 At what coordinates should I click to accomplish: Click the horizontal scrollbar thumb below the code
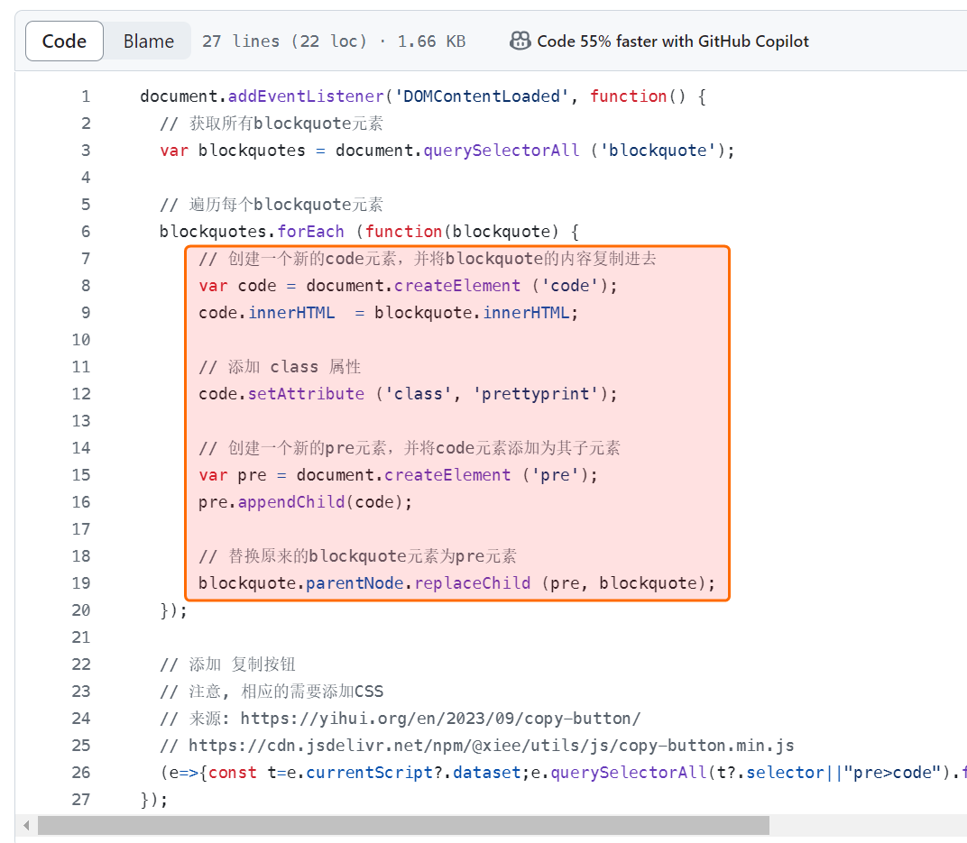pos(402,825)
